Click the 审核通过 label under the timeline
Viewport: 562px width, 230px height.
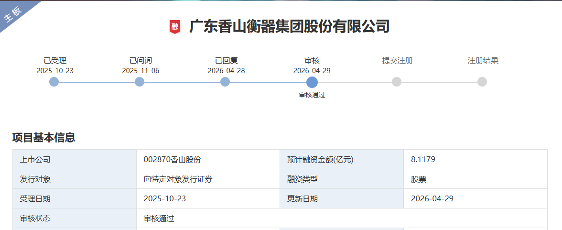[312, 95]
